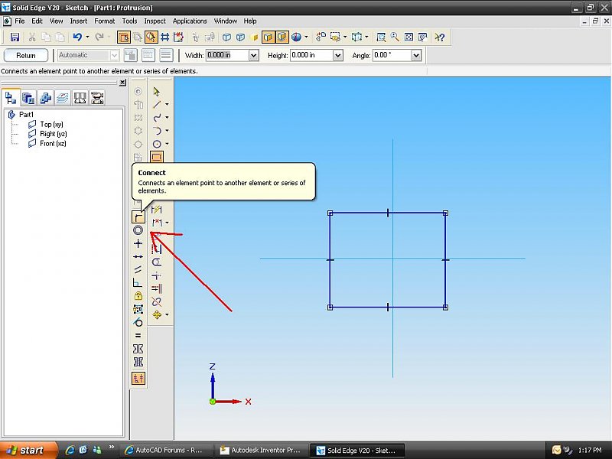
Task: Click the Help question-mark icon
Action: point(439,37)
